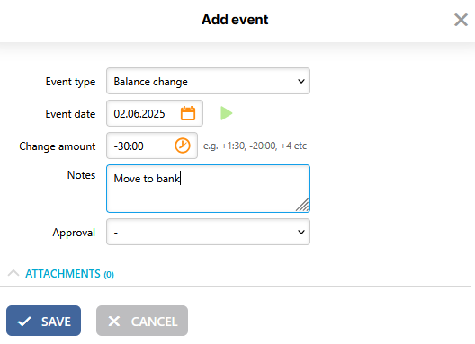Open the clock time picker icon

pyautogui.click(x=183, y=146)
